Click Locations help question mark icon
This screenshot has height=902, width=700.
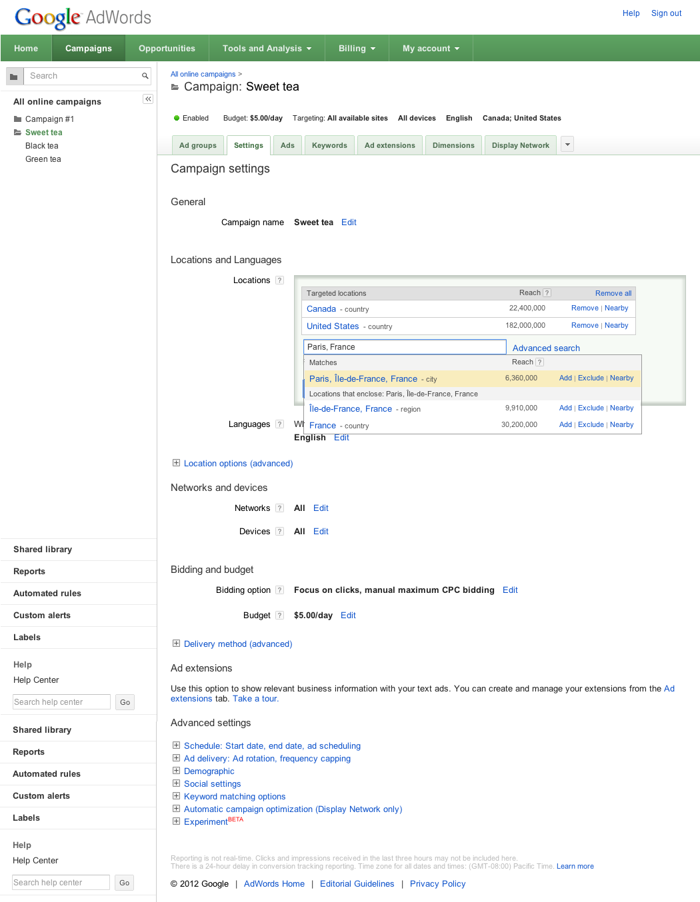(280, 280)
